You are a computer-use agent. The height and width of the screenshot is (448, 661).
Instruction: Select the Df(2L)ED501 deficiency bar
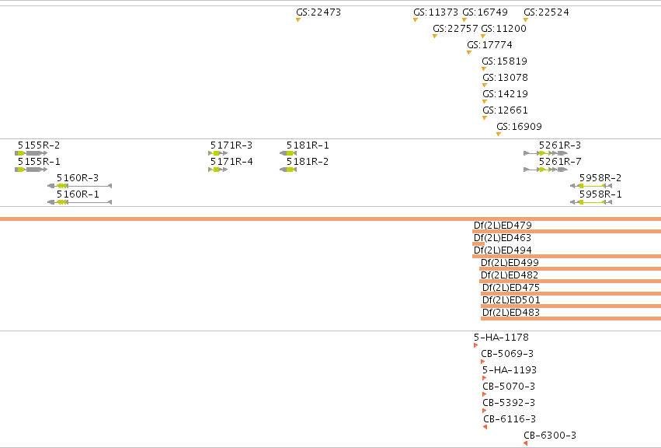coord(571,306)
